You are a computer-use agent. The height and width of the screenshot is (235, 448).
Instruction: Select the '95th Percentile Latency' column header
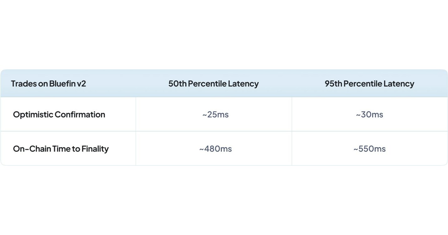(369, 84)
